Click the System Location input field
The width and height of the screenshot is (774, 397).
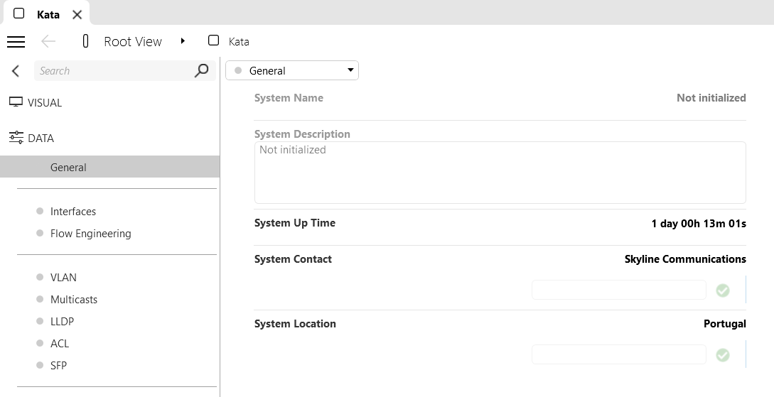tap(619, 354)
